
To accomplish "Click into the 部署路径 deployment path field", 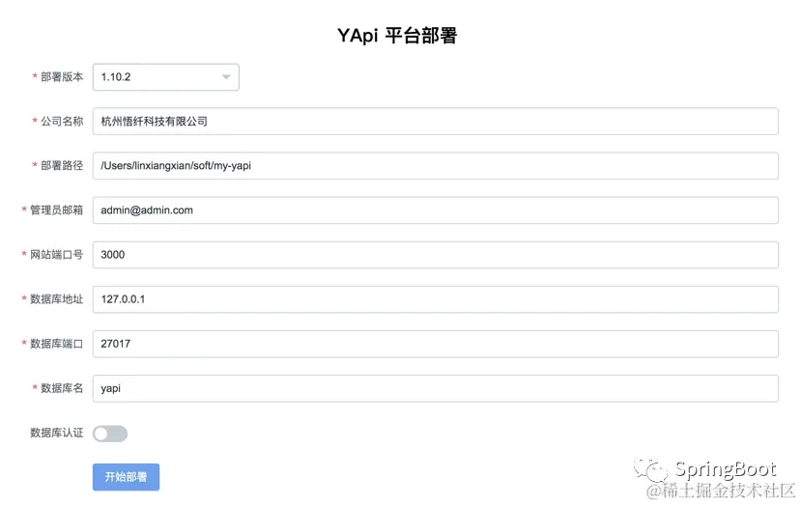I will click(x=435, y=165).
